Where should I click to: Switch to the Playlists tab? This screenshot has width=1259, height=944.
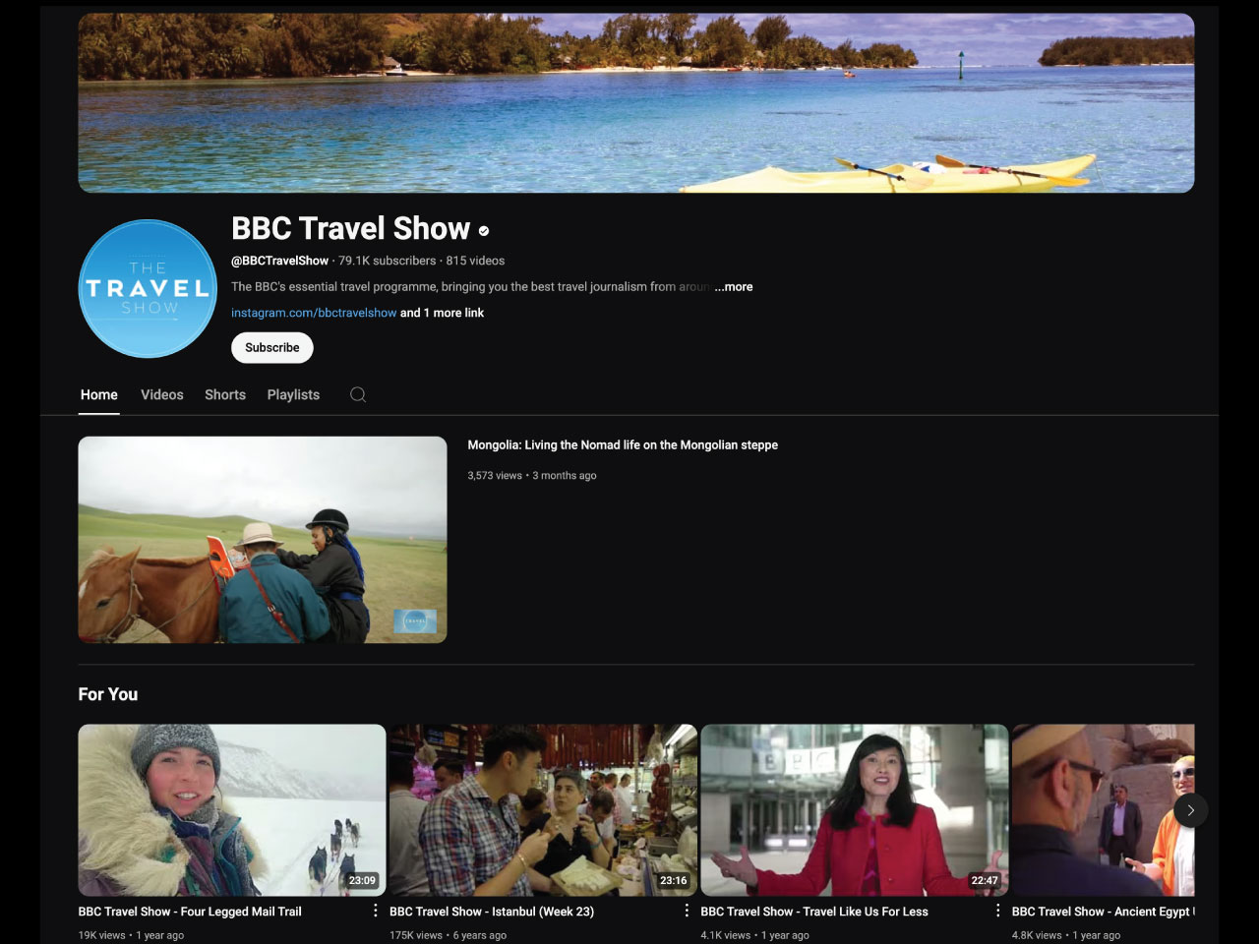[x=293, y=394]
